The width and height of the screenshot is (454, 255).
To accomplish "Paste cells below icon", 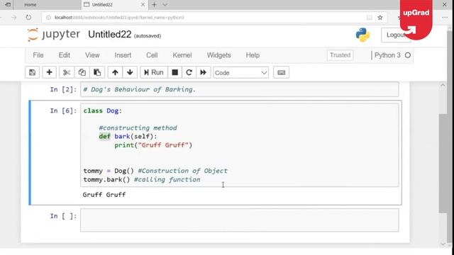I will (97, 72).
